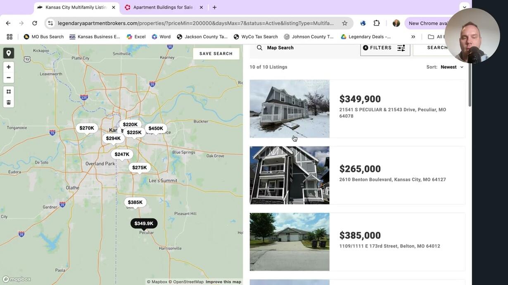This screenshot has width=508, height=285.
Task: Select the $349.9K highlighted map marker
Action: coord(144,224)
